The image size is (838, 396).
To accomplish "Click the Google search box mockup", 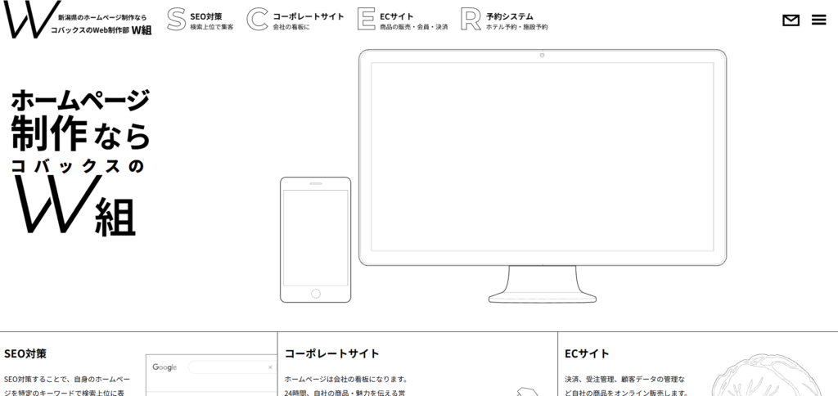I will click(231, 367).
